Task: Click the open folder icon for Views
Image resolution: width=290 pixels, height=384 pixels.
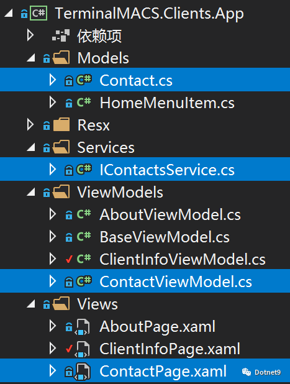Action: [x=61, y=304]
